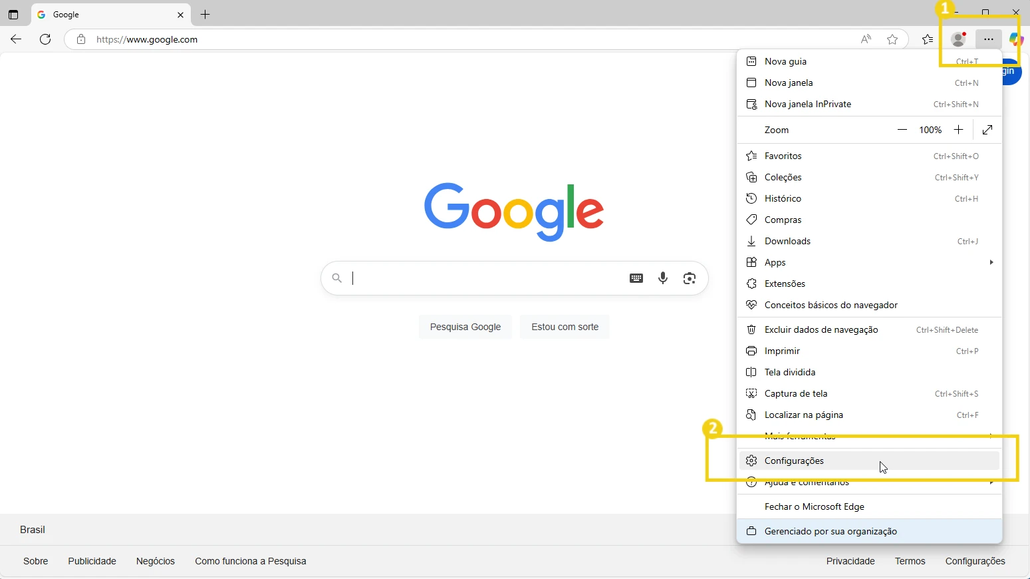Viewport: 1030px width, 579px height.
Task: Open Downloads menu entry
Action: (x=870, y=241)
